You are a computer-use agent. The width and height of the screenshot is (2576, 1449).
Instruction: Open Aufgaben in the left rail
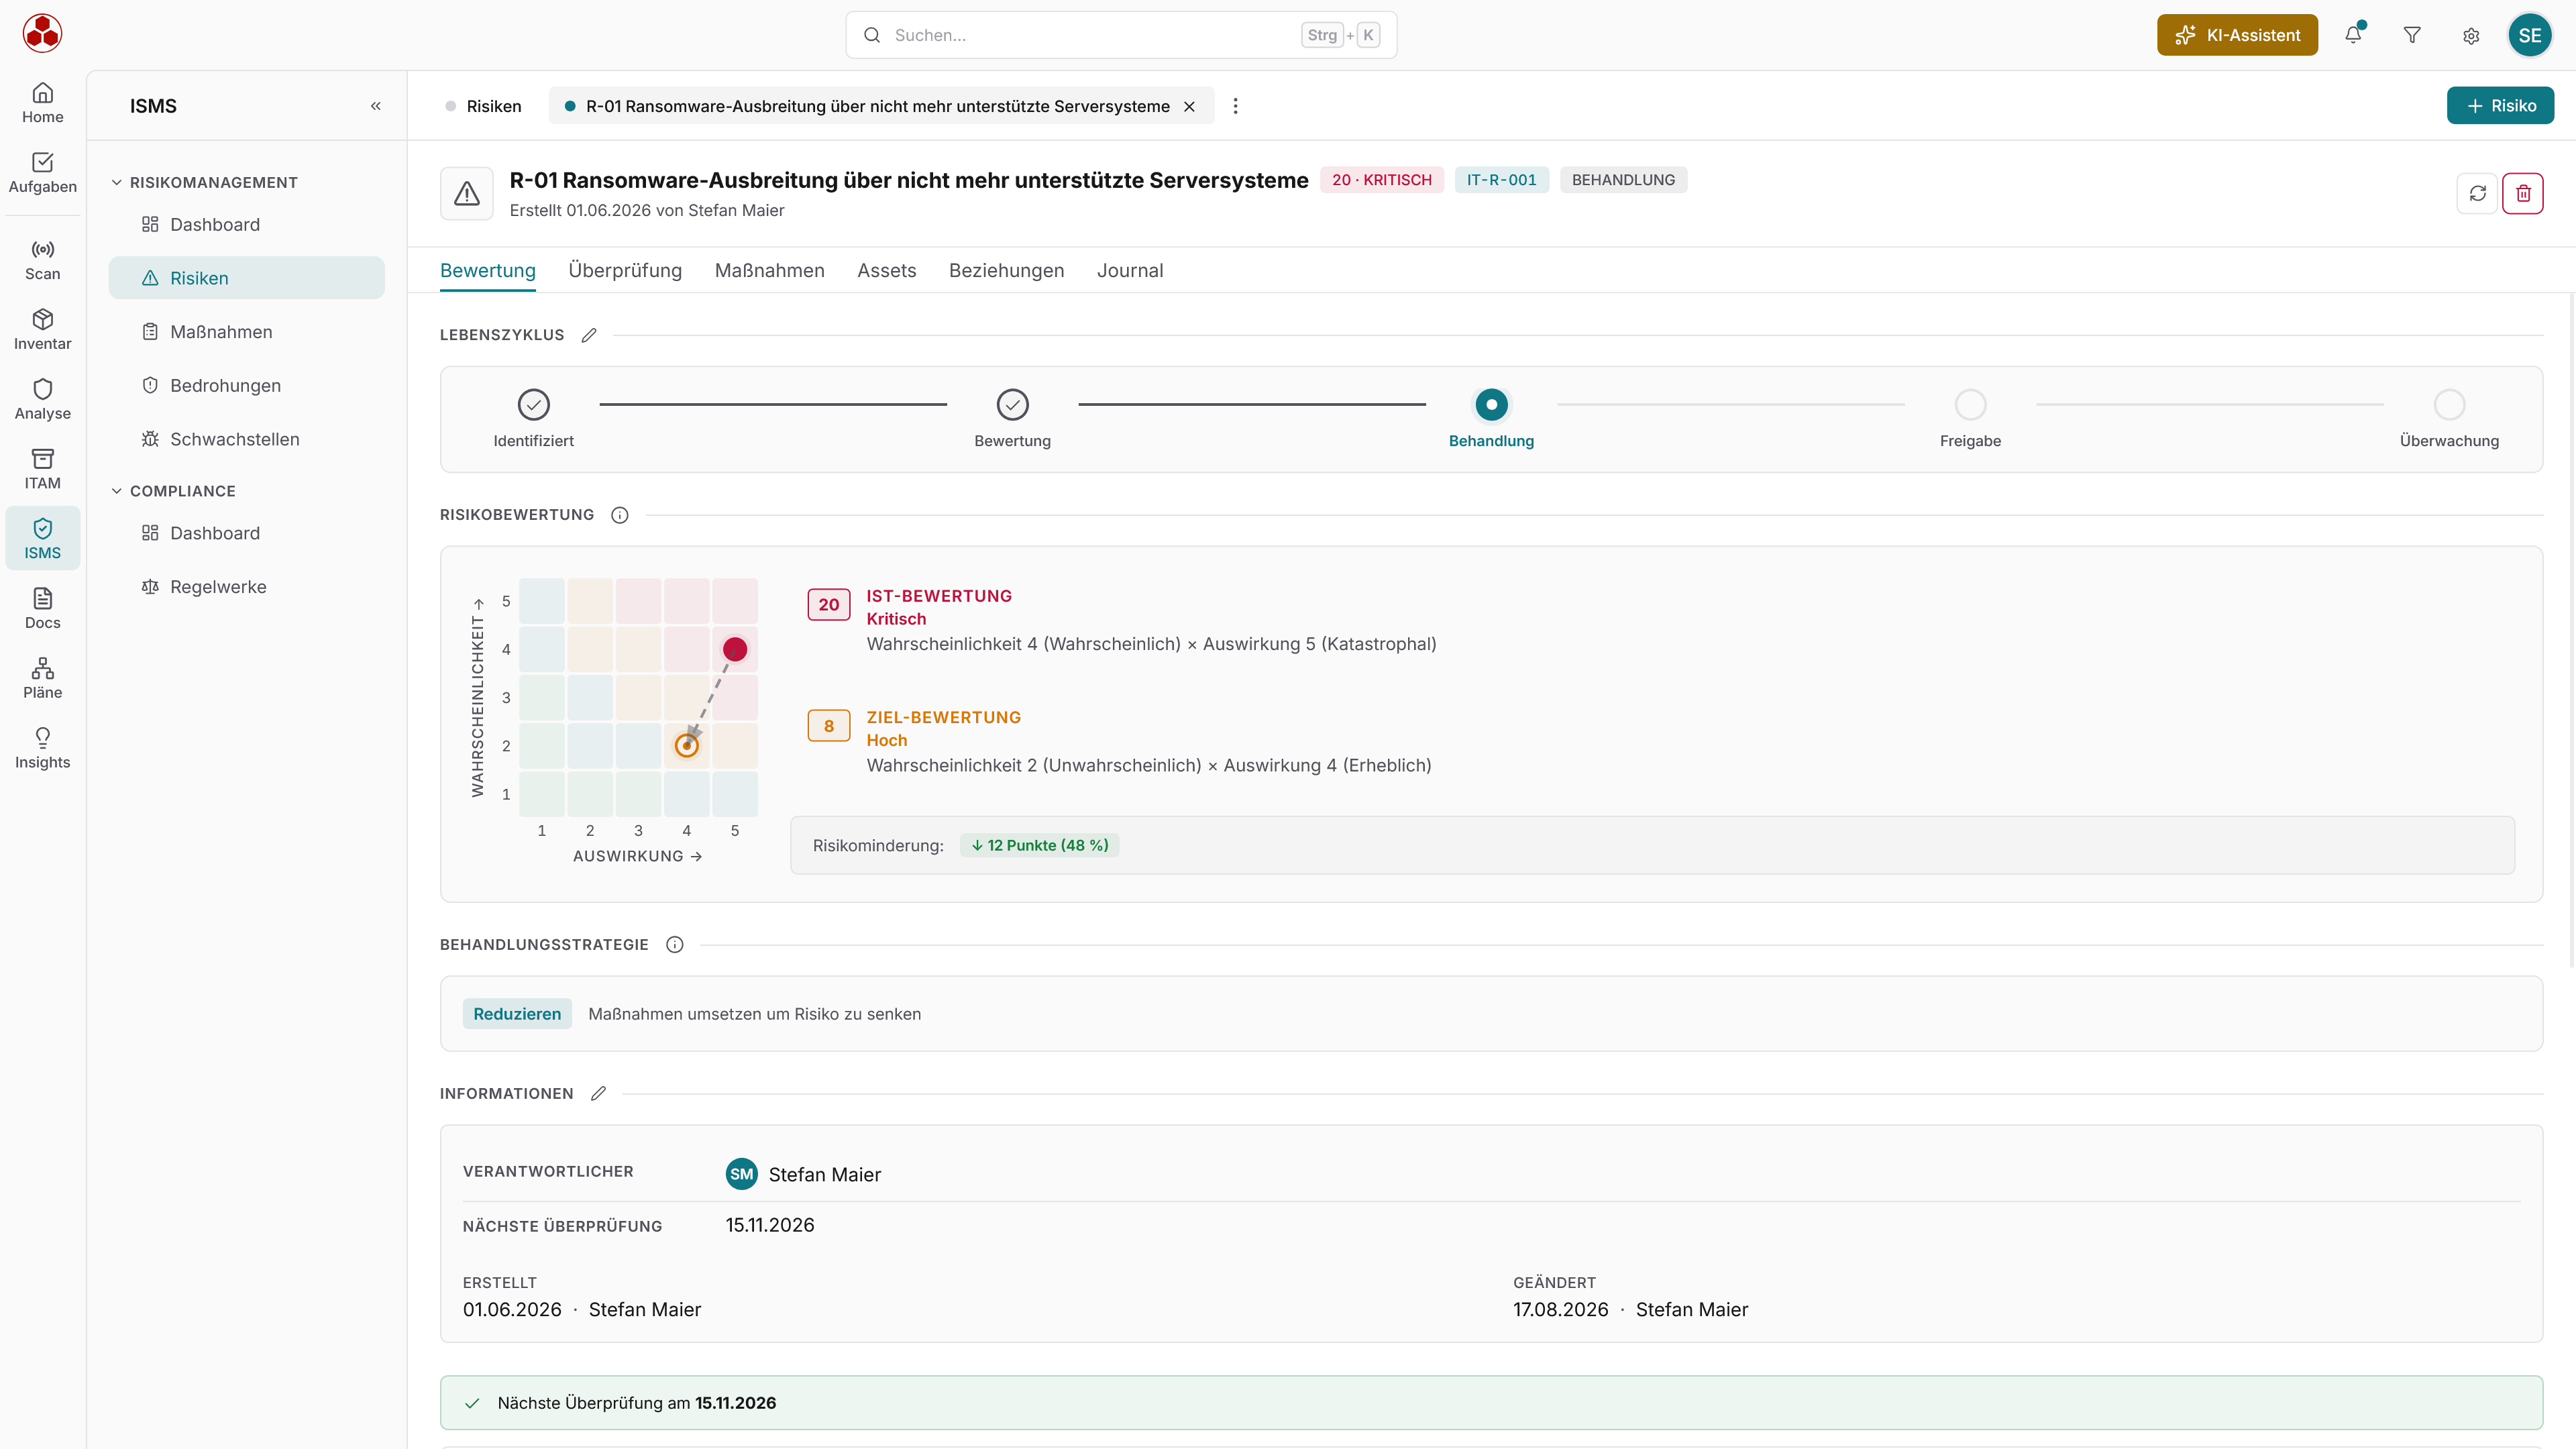coord(42,173)
